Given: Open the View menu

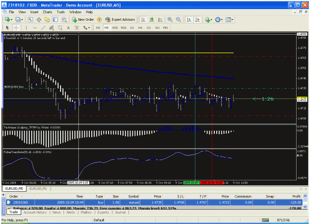Looking at the screenshot, I should [22, 12].
